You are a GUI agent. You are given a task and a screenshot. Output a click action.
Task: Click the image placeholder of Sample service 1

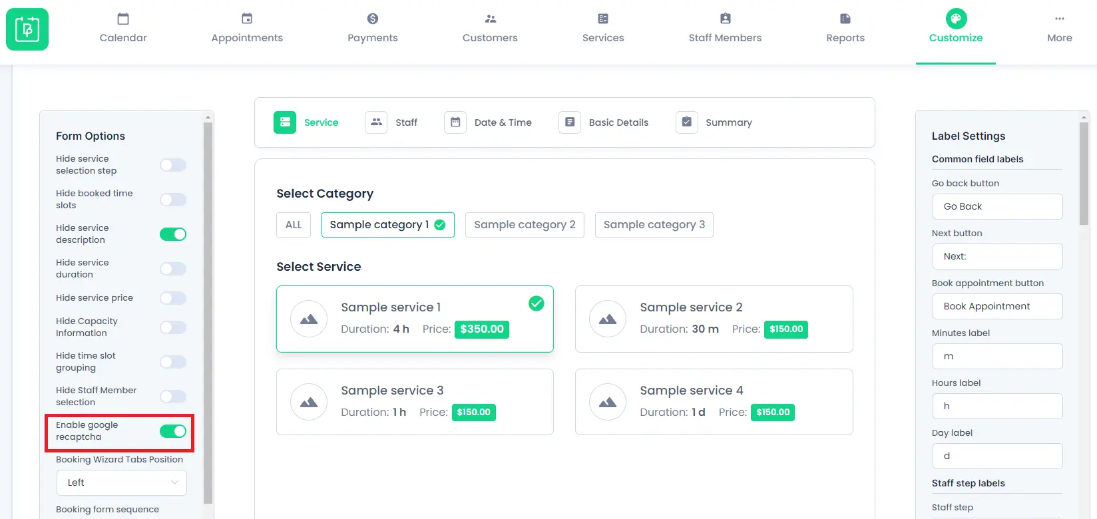pyautogui.click(x=309, y=319)
